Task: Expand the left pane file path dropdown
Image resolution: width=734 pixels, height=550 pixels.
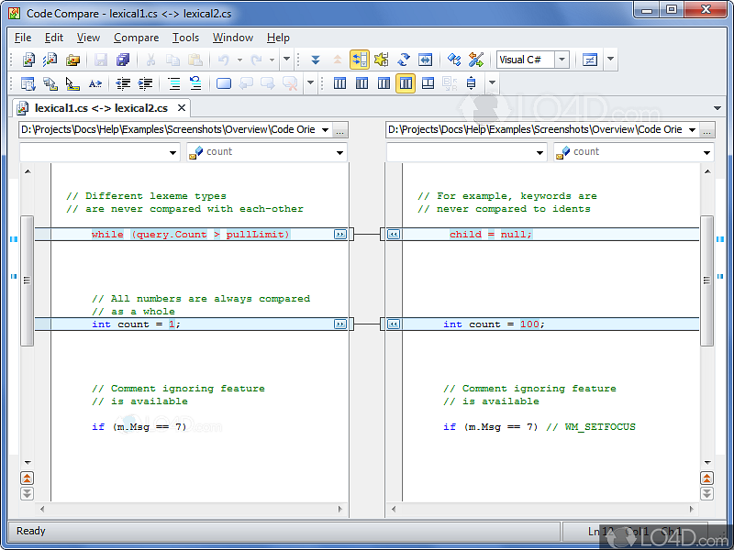Action: [x=325, y=130]
